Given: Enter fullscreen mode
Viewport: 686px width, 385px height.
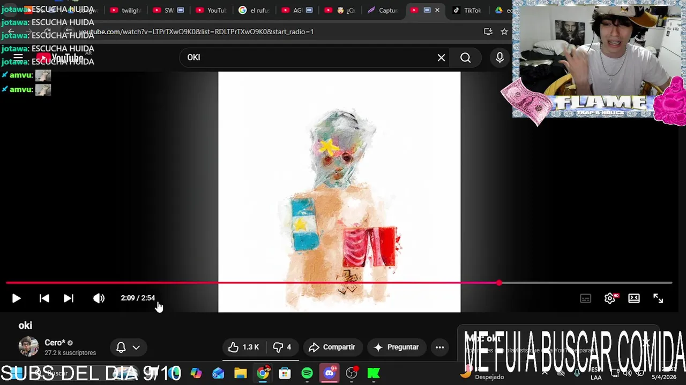Looking at the screenshot, I should (x=658, y=298).
